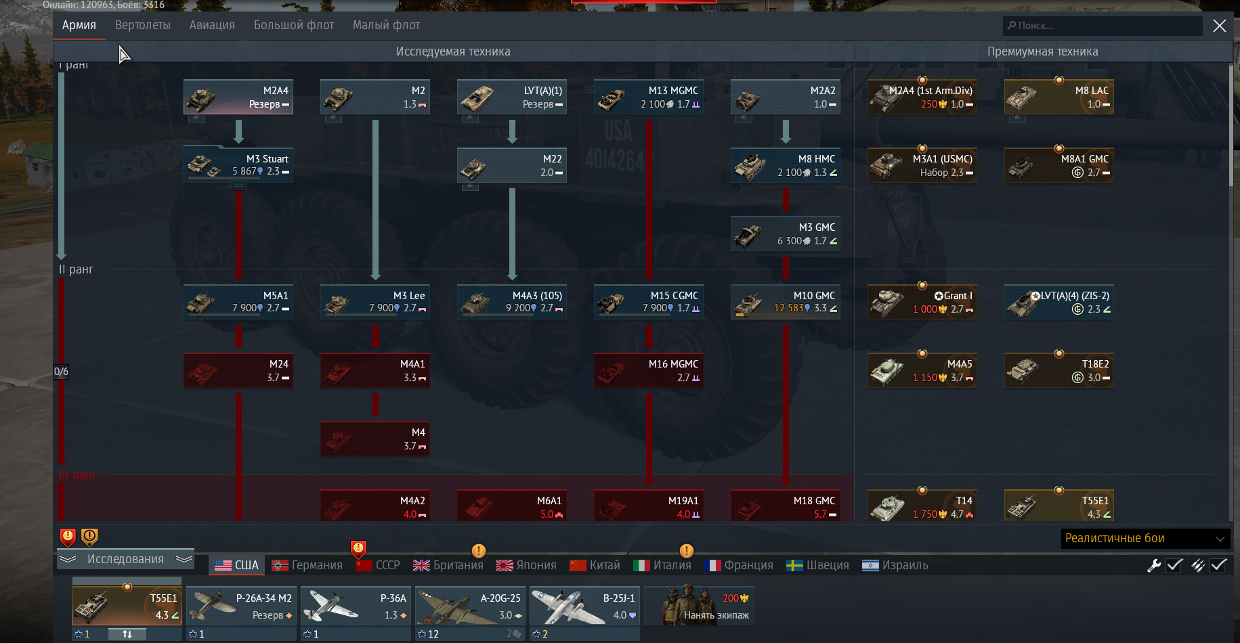Click the swap arrows under T55E1 slot

point(127,634)
